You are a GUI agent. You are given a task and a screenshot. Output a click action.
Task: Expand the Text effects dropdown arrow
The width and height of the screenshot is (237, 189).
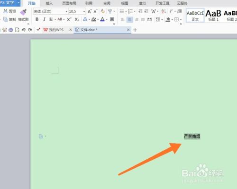pyautogui.click(x=89, y=19)
